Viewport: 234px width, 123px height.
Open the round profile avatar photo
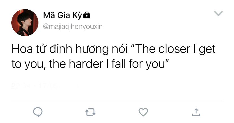(25, 23)
